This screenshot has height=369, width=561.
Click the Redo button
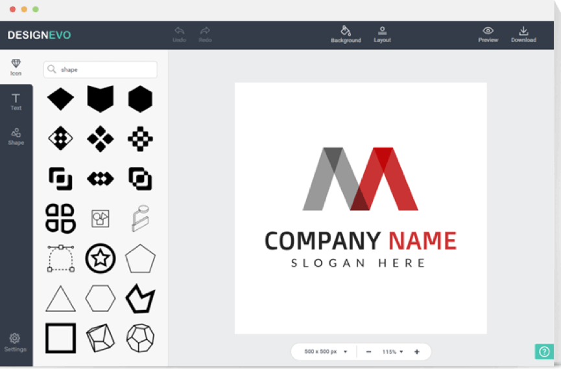(206, 35)
